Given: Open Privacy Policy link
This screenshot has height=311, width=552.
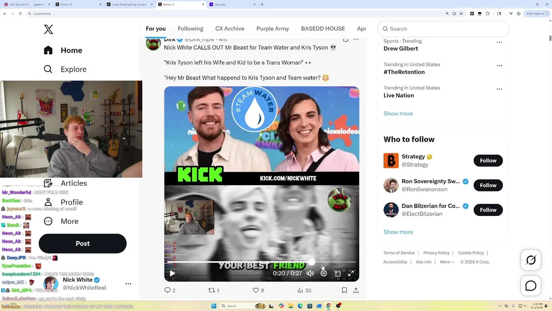Looking at the screenshot, I should (x=436, y=253).
